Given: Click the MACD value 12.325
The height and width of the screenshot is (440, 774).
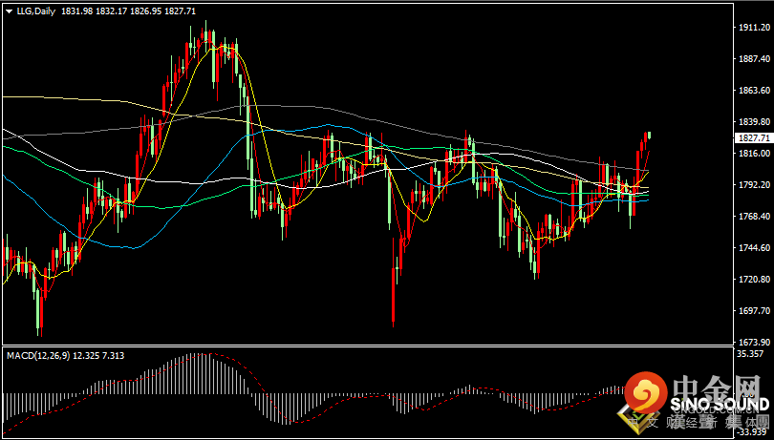Looking at the screenshot, I should click(85, 356).
